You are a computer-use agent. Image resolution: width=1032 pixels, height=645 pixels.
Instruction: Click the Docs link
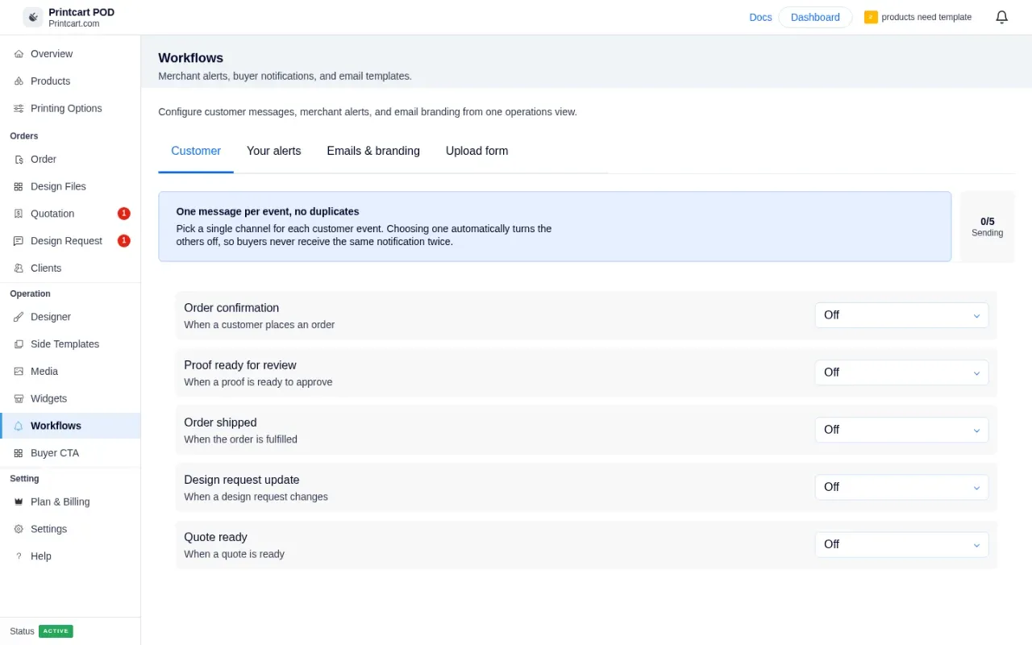pyautogui.click(x=760, y=17)
